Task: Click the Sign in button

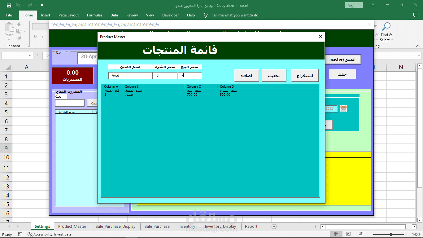Action: coord(354,5)
